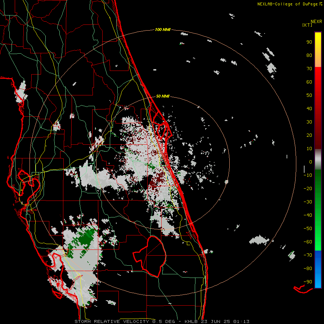Click the 30 value on the velocity scale
324x324 pixels.
309,122
